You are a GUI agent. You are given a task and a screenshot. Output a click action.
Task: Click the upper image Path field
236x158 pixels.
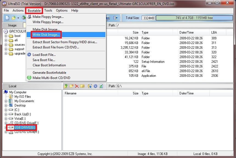175,25
